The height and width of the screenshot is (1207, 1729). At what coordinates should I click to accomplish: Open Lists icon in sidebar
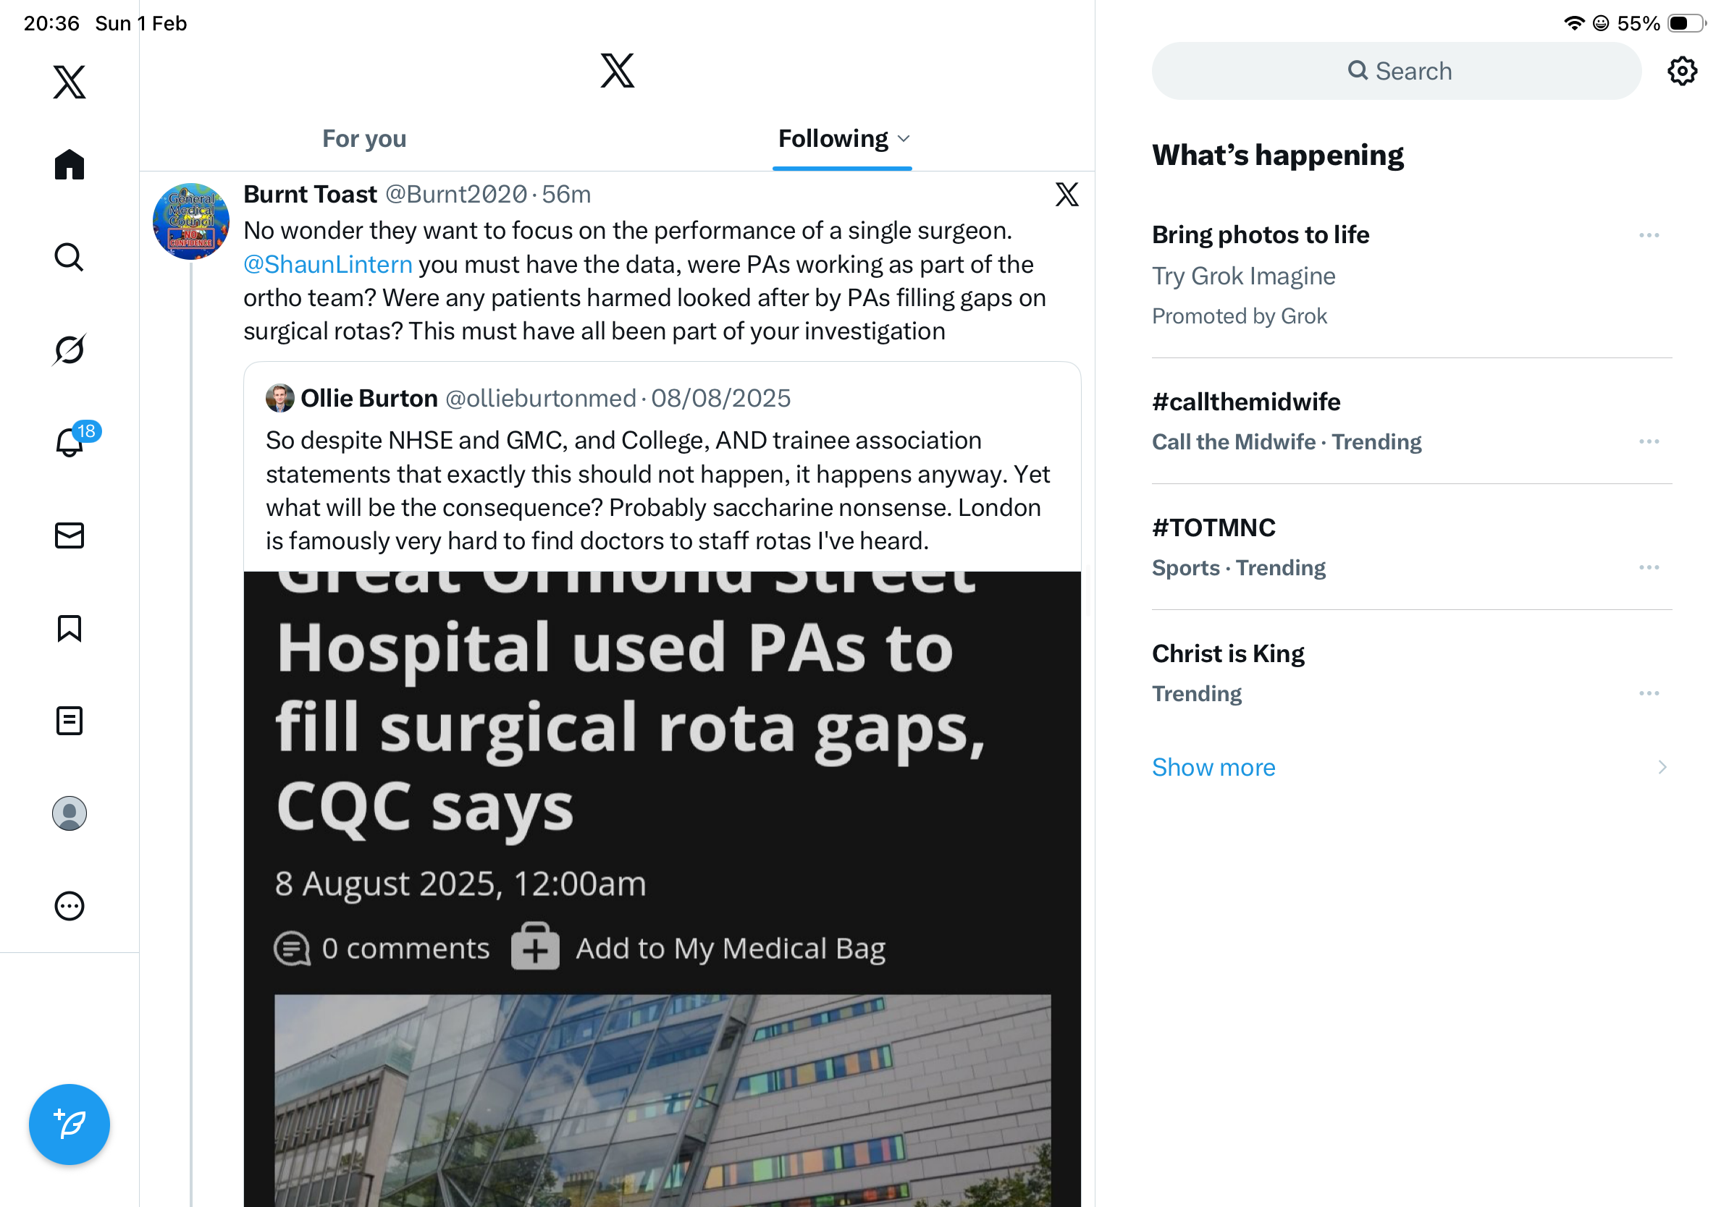[70, 720]
